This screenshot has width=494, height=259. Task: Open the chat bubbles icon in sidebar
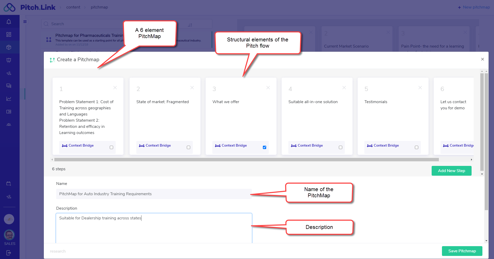pyautogui.click(x=9, y=86)
